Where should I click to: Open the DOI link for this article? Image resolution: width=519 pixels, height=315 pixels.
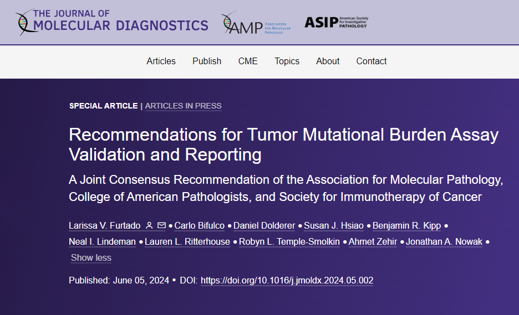pos(287,281)
